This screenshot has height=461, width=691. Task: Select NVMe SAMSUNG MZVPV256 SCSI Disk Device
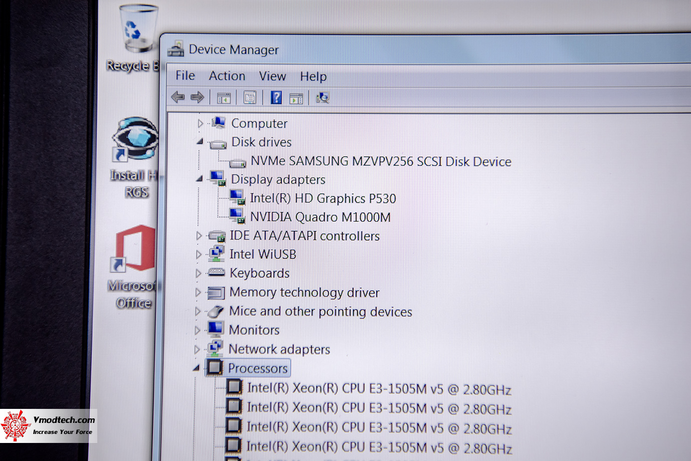tap(381, 161)
